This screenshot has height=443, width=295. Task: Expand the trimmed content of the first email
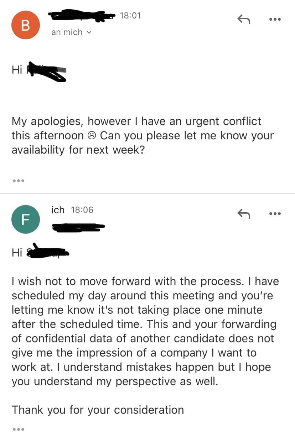tap(19, 181)
